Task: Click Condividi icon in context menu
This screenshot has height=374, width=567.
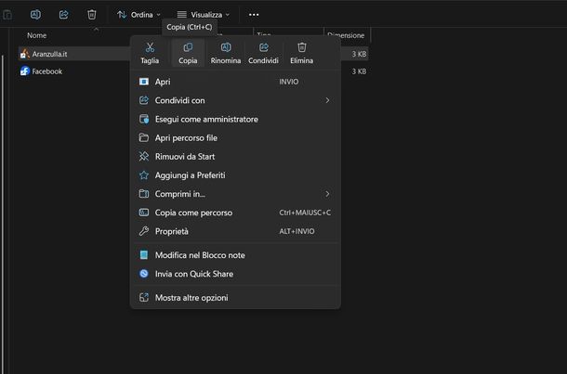Action: point(264,47)
